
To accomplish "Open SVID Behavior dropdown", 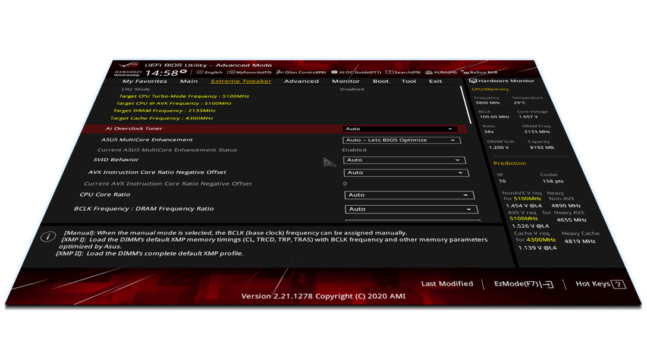I will tap(404, 160).
